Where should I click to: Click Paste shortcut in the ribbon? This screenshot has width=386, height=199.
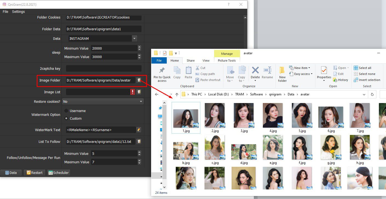(208, 80)
